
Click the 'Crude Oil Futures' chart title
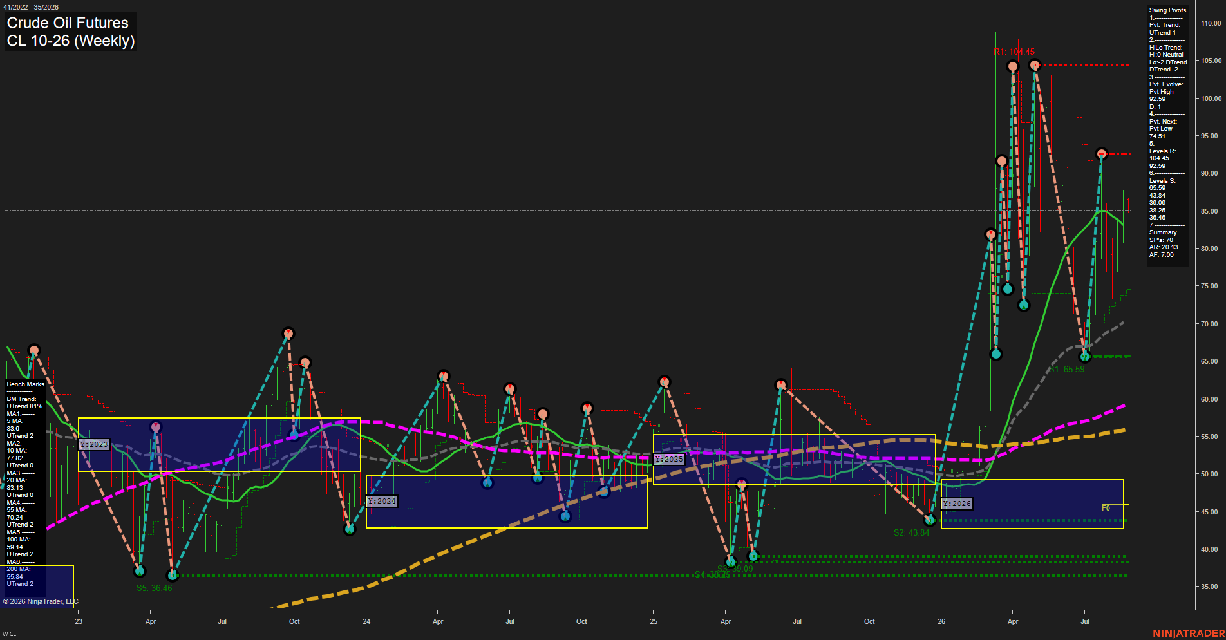68,23
